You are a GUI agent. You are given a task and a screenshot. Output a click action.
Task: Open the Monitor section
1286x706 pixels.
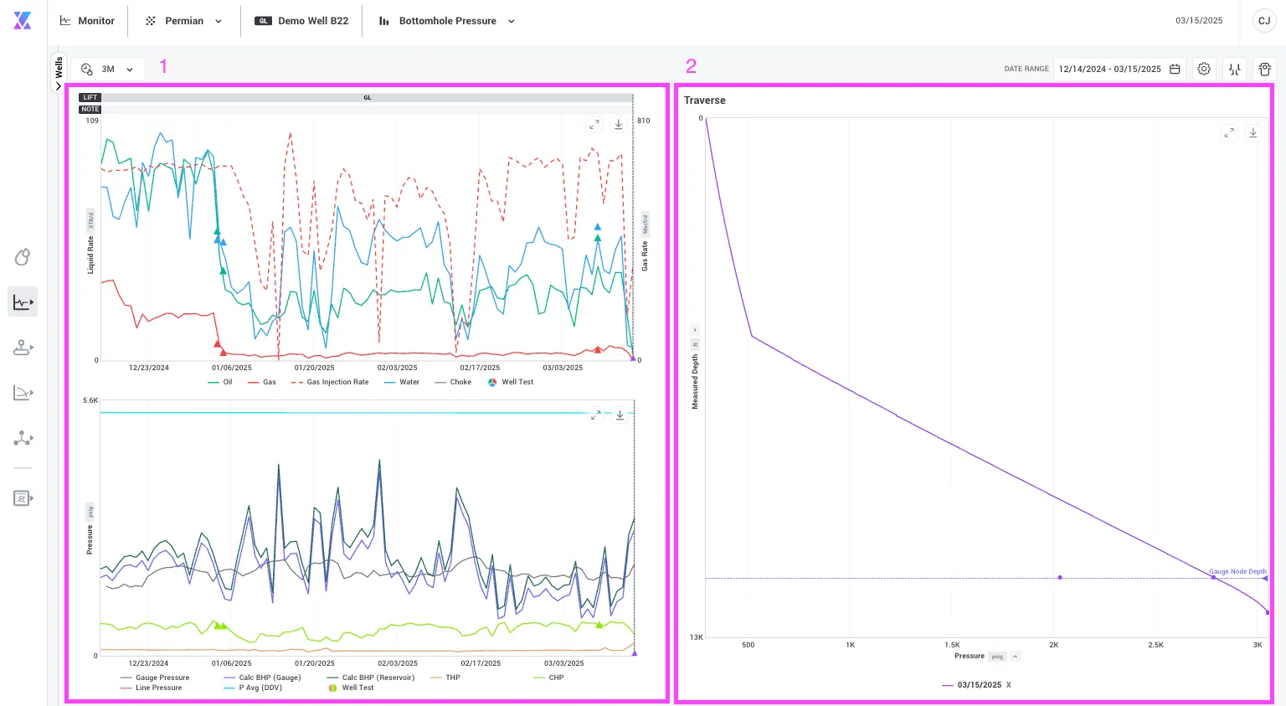click(88, 21)
